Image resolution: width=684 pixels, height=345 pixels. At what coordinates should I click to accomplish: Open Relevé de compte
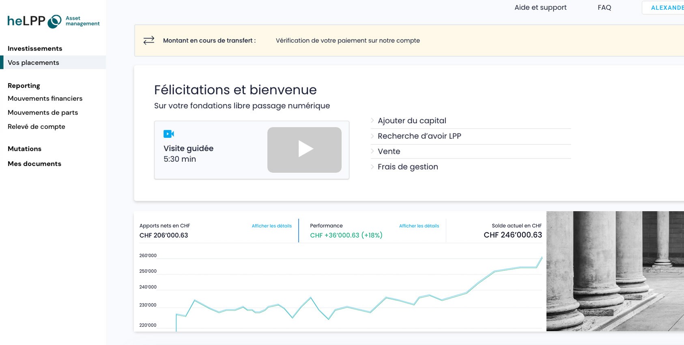pyautogui.click(x=36, y=126)
